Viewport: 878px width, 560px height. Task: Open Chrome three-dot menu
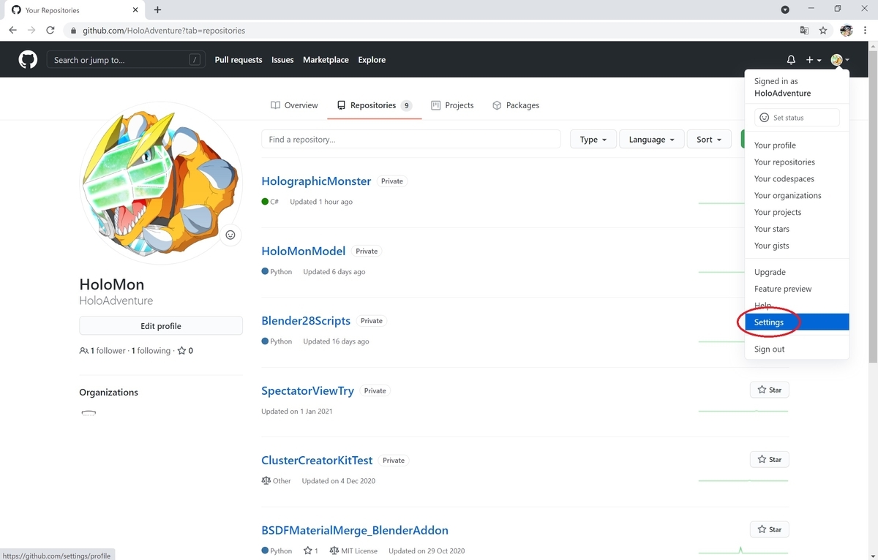click(866, 31)
